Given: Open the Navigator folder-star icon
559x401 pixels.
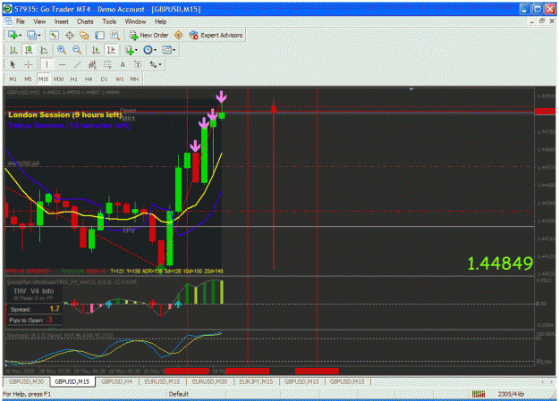Looking at the screenshot, I should coord(84,35).
